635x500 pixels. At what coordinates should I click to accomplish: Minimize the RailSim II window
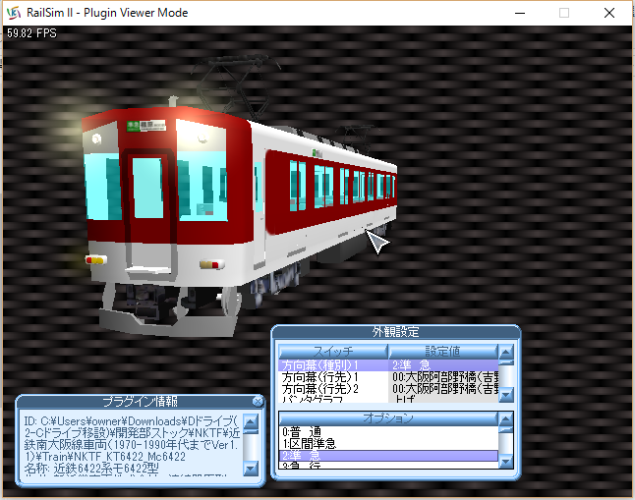[520, 13]
